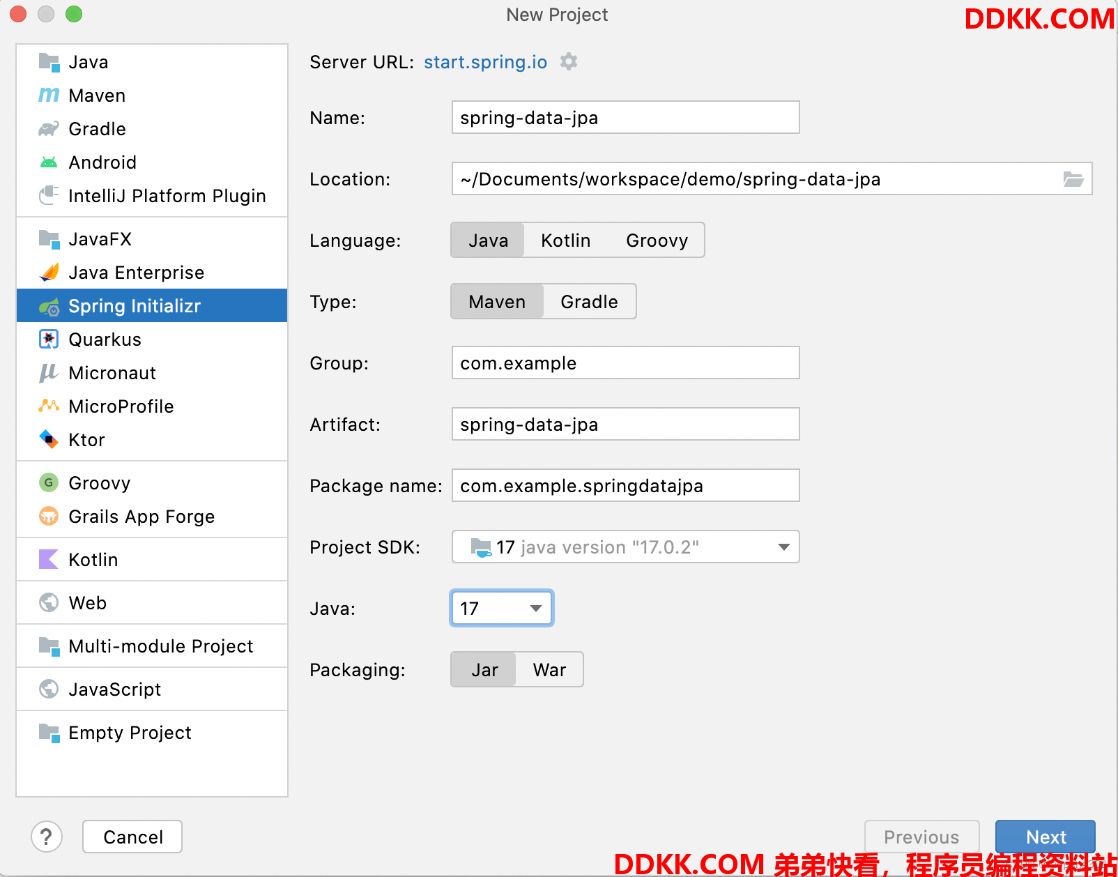This screenshot has height=877, width=1118.
Task: Select Jar packaging
Action: coord(484,670)
